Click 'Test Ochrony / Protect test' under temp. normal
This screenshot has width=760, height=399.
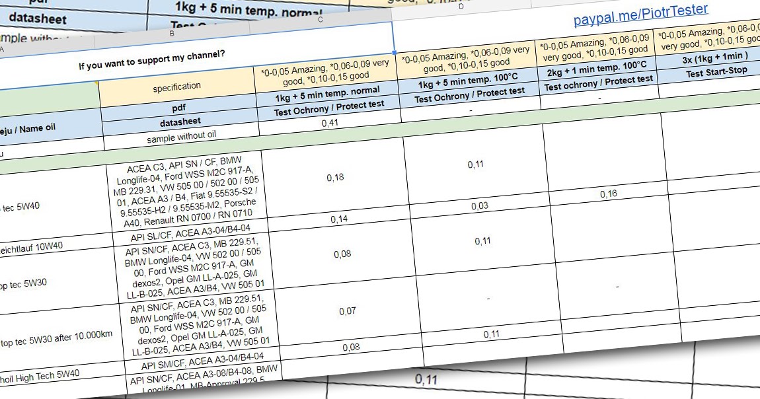point(328,108)
